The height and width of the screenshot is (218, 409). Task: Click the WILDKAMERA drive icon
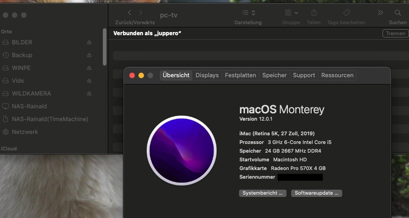5,93
